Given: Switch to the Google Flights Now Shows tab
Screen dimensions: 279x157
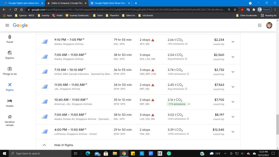Looking at the screenshot, I should [110, 3].
